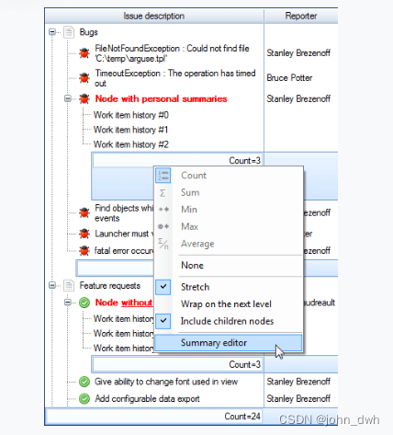Click document icon next to Feature requests
Image resolution: width=393 pixels, height=435 pixels.
point(69,286)
